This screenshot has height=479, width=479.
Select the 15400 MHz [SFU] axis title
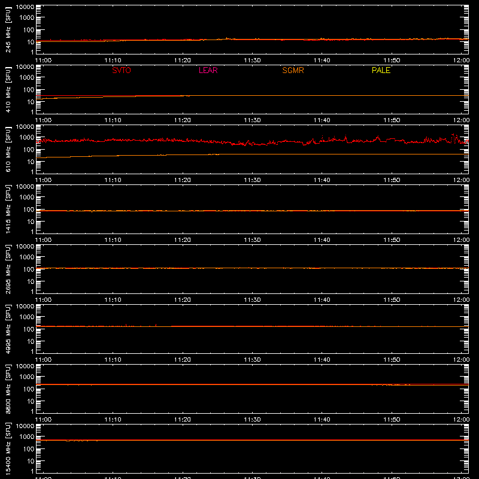click(8, 449)
